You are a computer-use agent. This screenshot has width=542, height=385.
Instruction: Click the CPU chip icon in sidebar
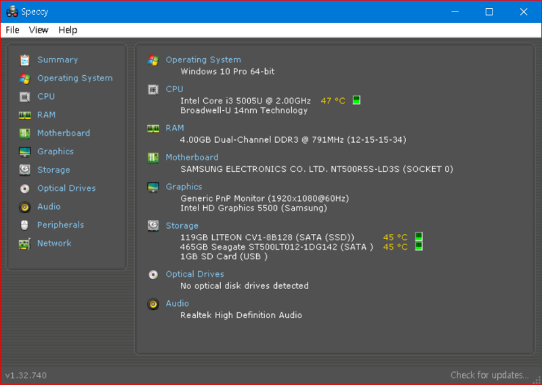coord(24,97)
